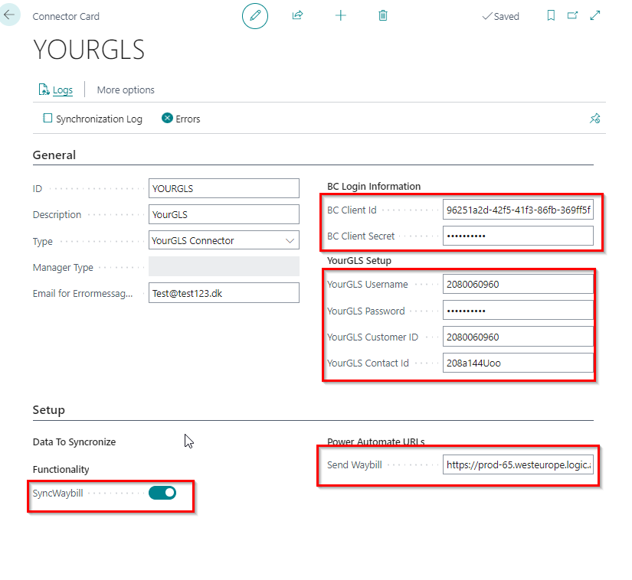The width and height of the screenshot is (632, 580).
Task: Click the Saved status indicator
Action: point(500,16)
